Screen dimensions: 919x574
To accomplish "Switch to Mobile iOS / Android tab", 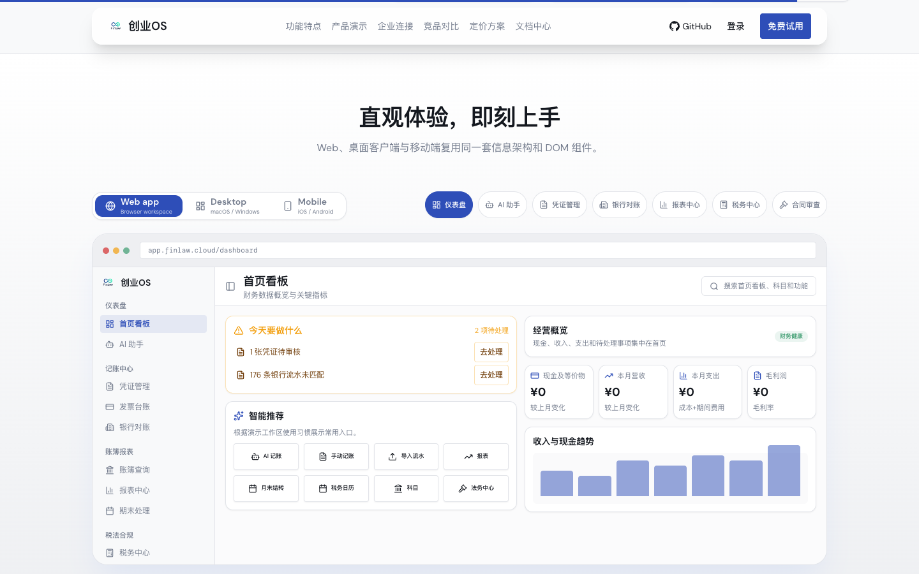I will pos(309,206).
